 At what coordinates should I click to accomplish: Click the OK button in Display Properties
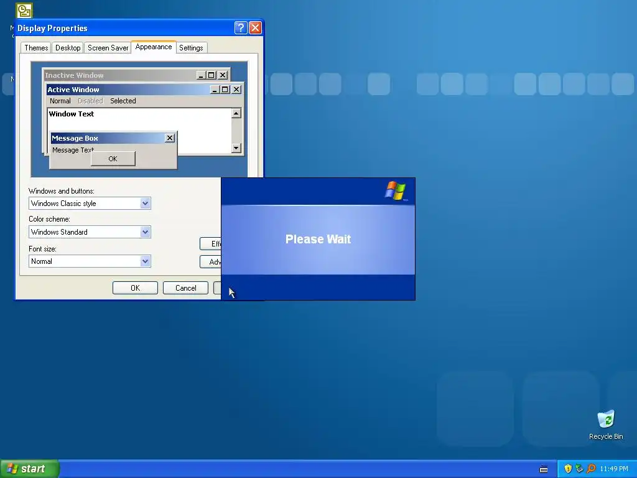[135, 288]
